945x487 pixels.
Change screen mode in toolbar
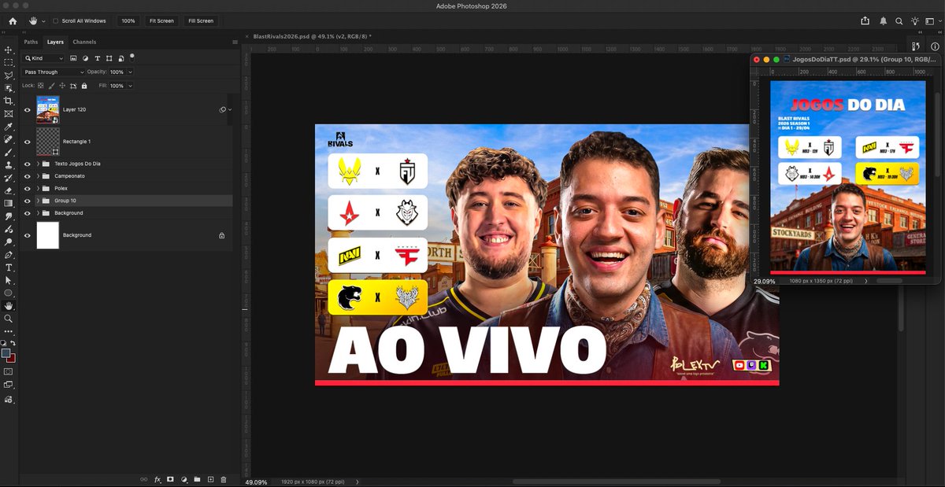pos(9,385)
